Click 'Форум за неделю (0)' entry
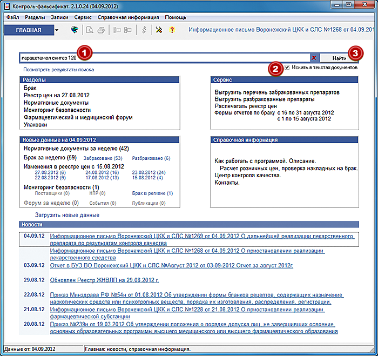The width and height of the screenshot is (378, 356). click(51, 203)
